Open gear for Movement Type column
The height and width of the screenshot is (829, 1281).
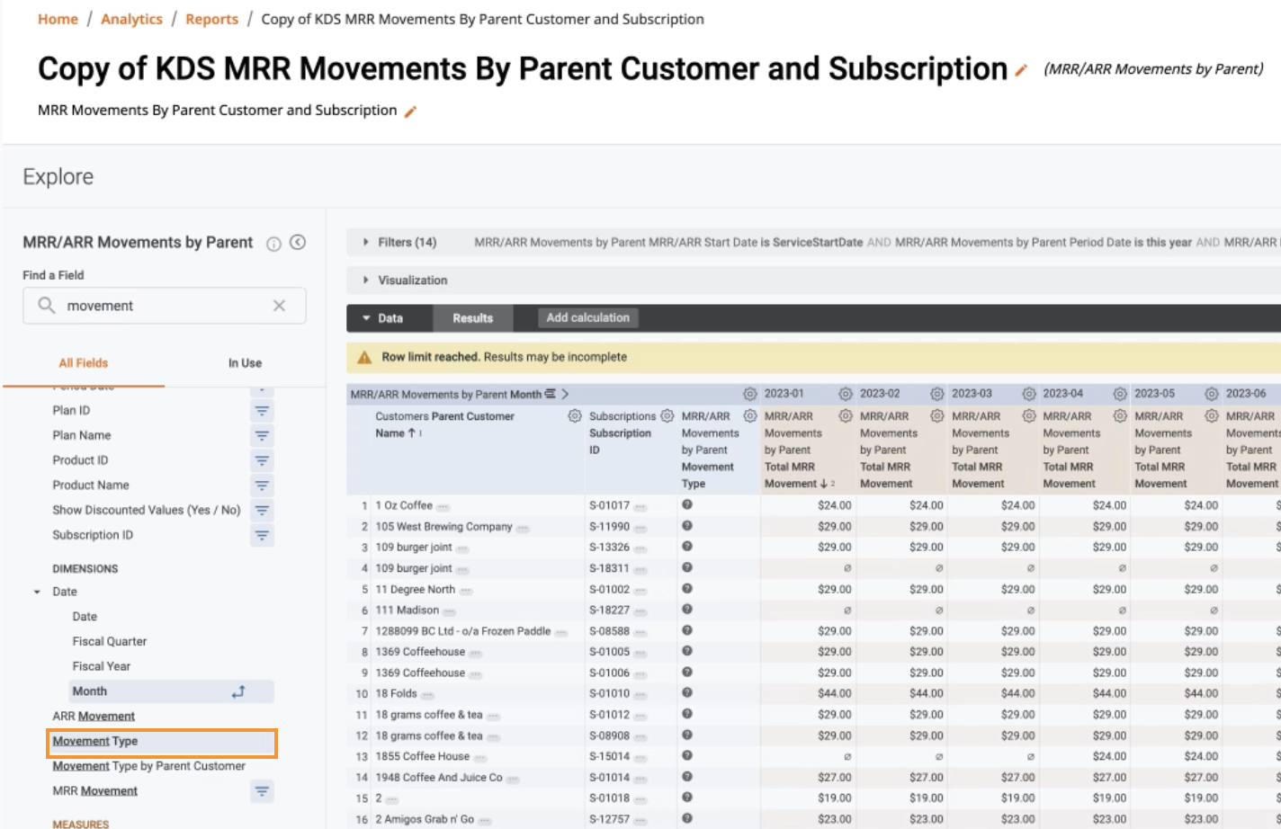pyautogui.click(x=750, y=416)
